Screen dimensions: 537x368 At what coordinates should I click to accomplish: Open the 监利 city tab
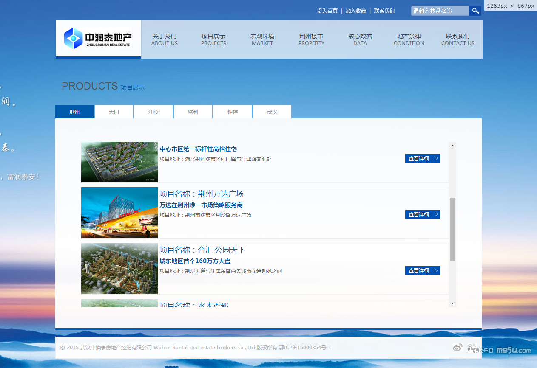(193, 112)
